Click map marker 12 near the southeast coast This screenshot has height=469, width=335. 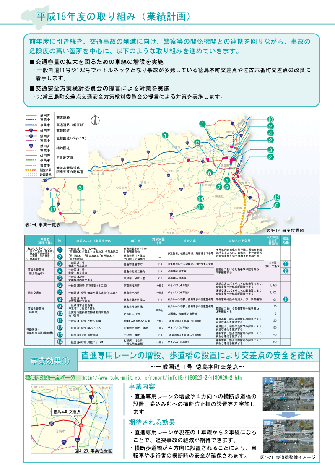277,198
